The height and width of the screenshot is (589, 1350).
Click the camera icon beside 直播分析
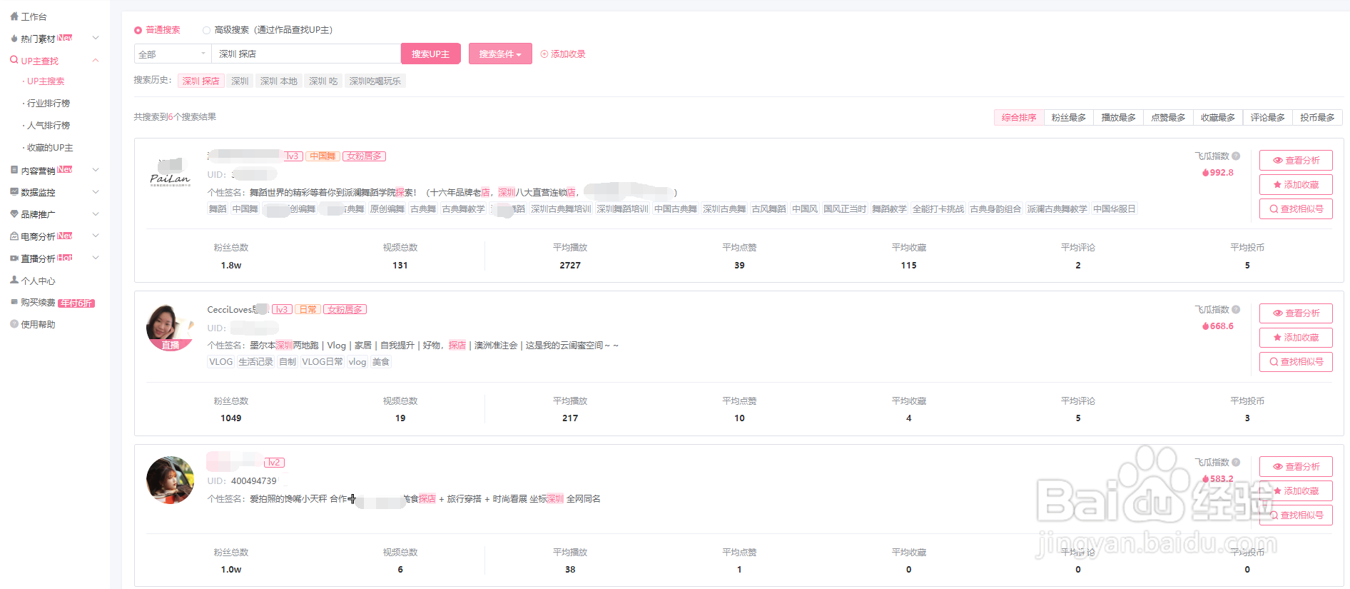pos(14,258)
